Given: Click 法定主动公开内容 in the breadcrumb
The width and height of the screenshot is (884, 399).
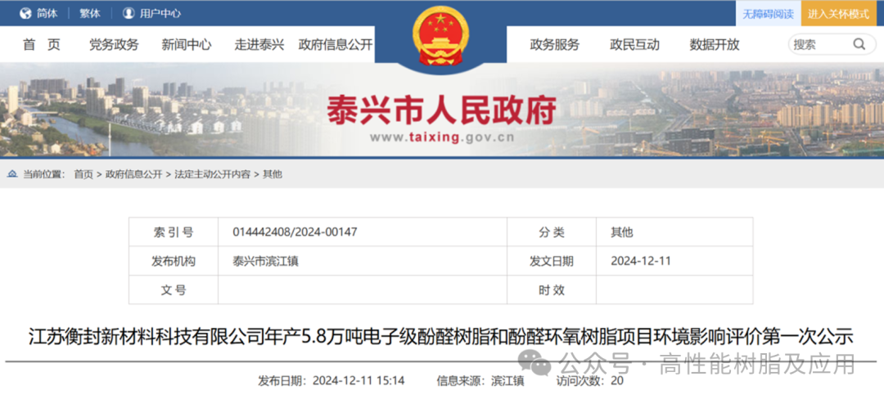Looking at the screenshot, I should coord(212,174).
